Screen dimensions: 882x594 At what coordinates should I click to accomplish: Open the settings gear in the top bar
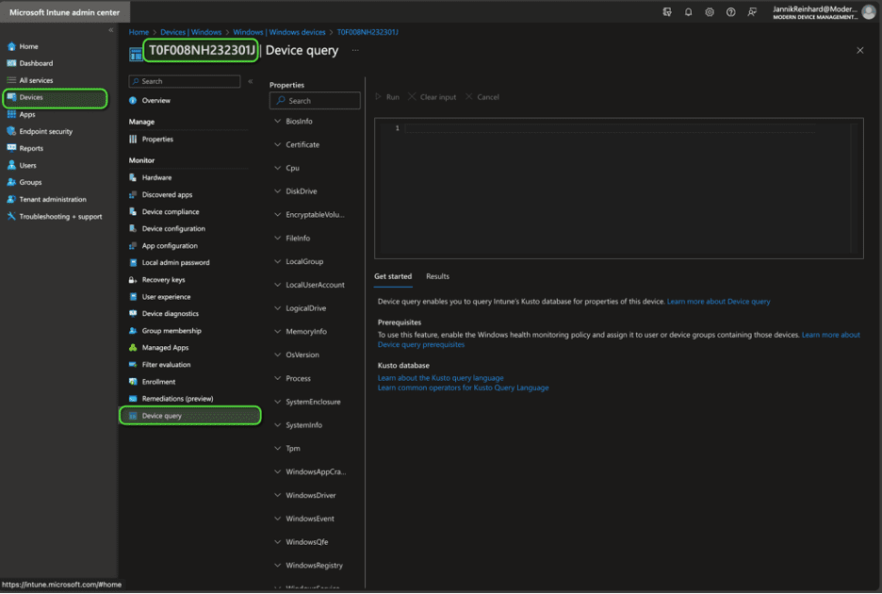[x=710, y=11]
